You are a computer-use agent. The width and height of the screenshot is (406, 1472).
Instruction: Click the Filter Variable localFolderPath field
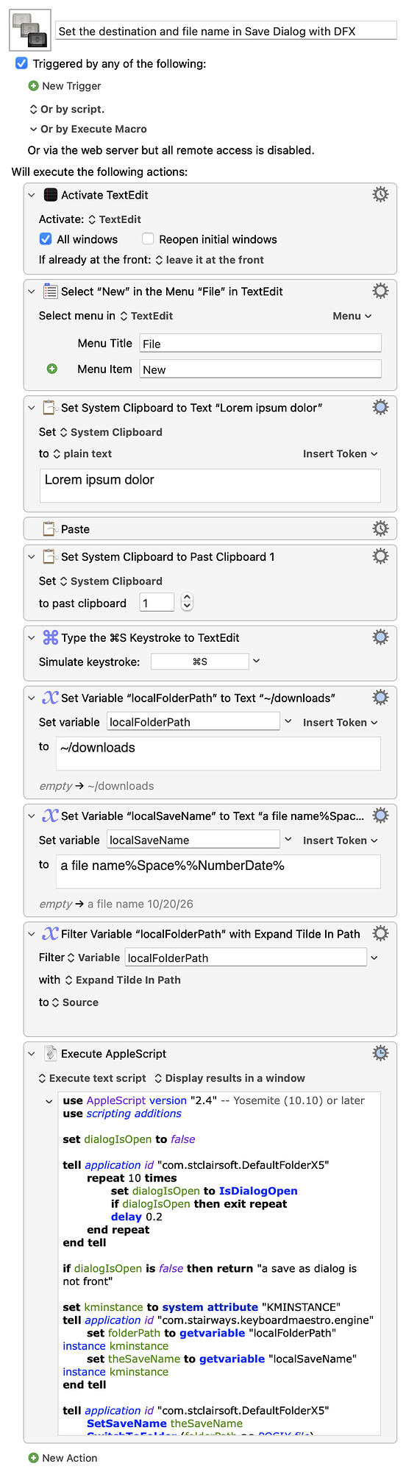pyautogui.click(x=246, y=958)
